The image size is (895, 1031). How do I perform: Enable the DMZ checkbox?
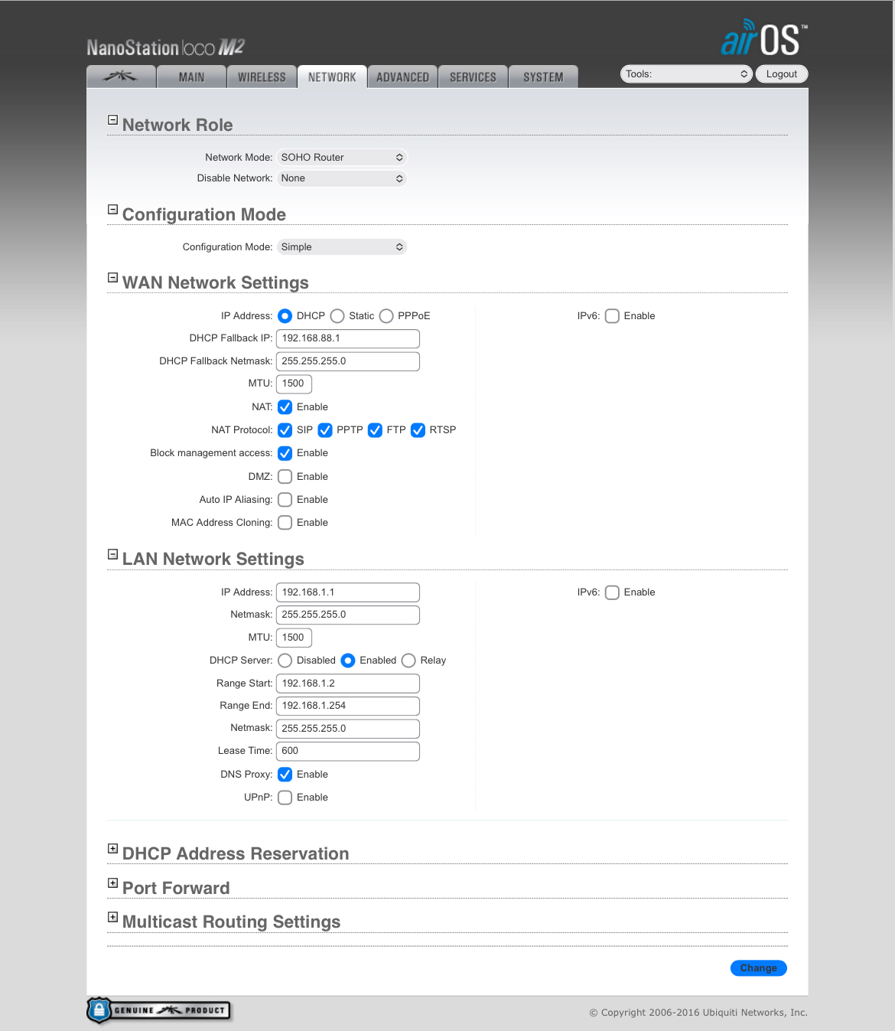tap(285, 477)
